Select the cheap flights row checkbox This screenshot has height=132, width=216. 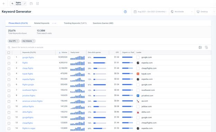(x=9, y=68)
